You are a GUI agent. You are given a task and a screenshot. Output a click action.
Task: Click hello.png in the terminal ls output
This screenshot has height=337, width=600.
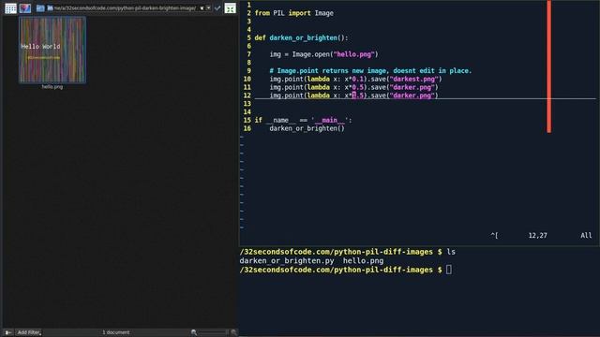click(x=363, y=261)
